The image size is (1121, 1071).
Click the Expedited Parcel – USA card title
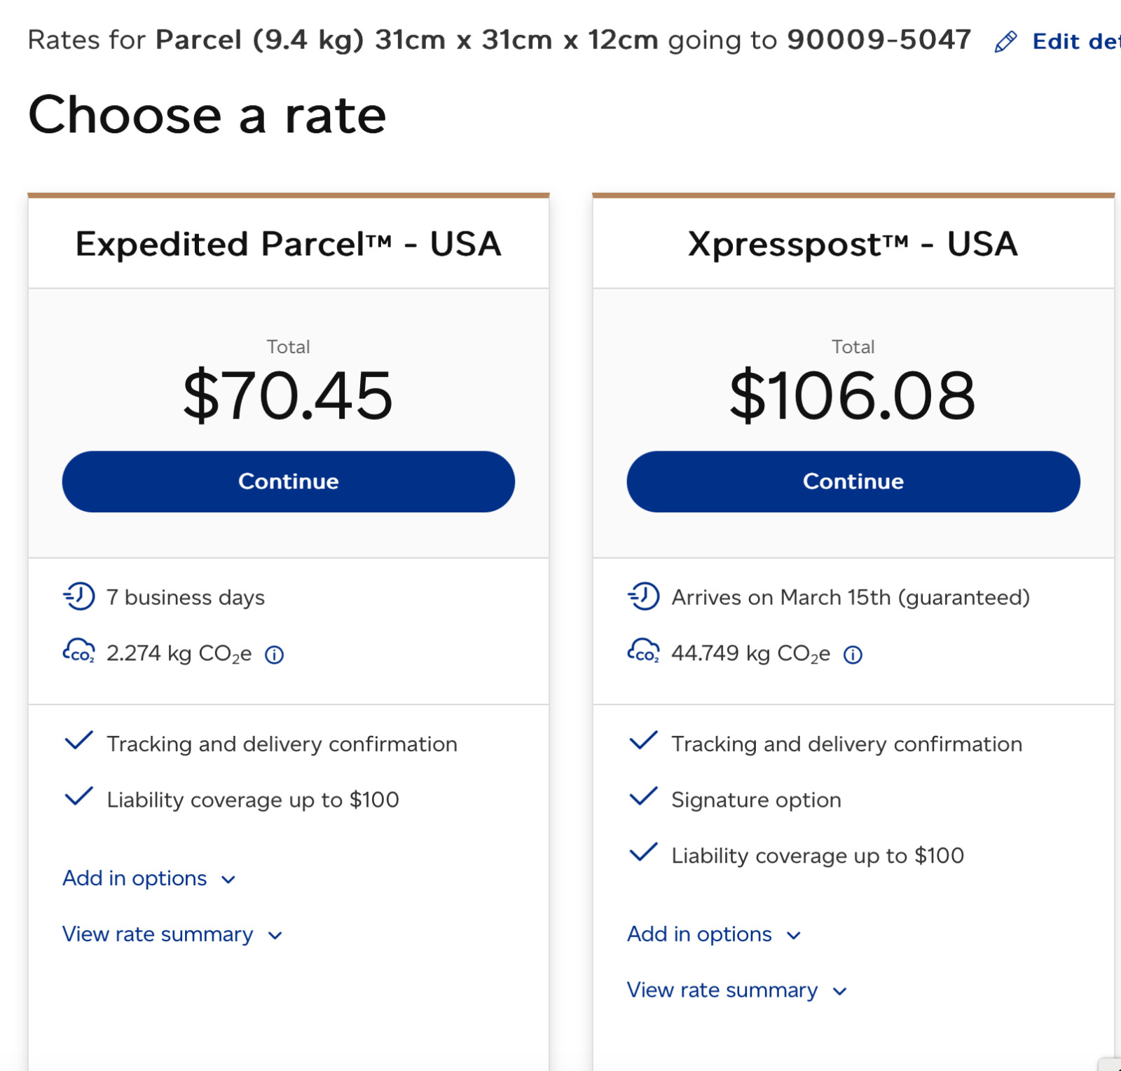coord(289,244)
